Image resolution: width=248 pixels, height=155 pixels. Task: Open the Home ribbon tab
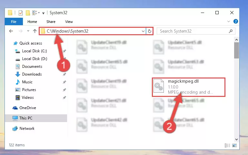point(32,22)
